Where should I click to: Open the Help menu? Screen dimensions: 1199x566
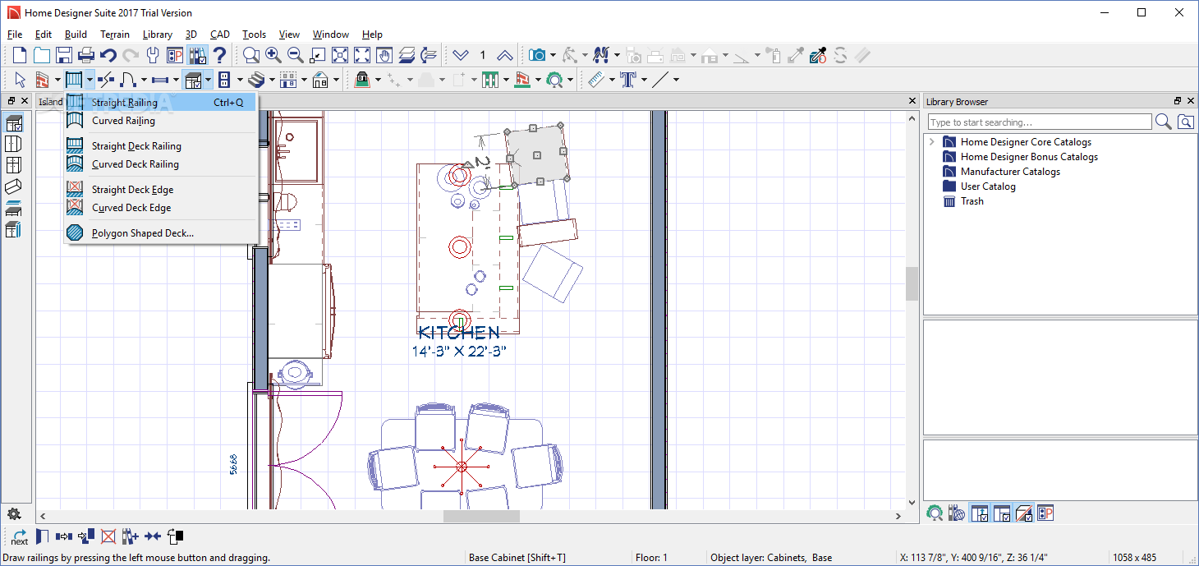point(372,35)
